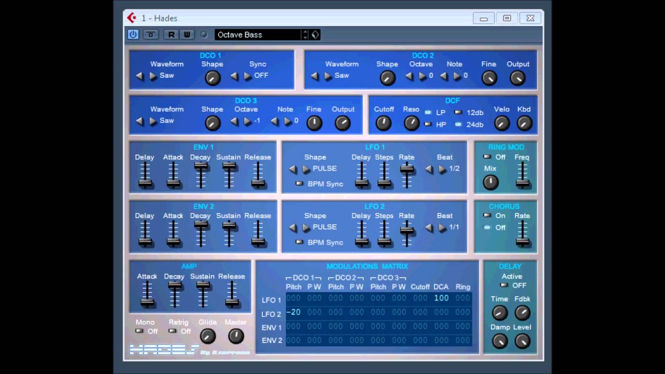Choose the 24db filter slope
The width and height of the screenshot is (665, 374).
[458, 124]
